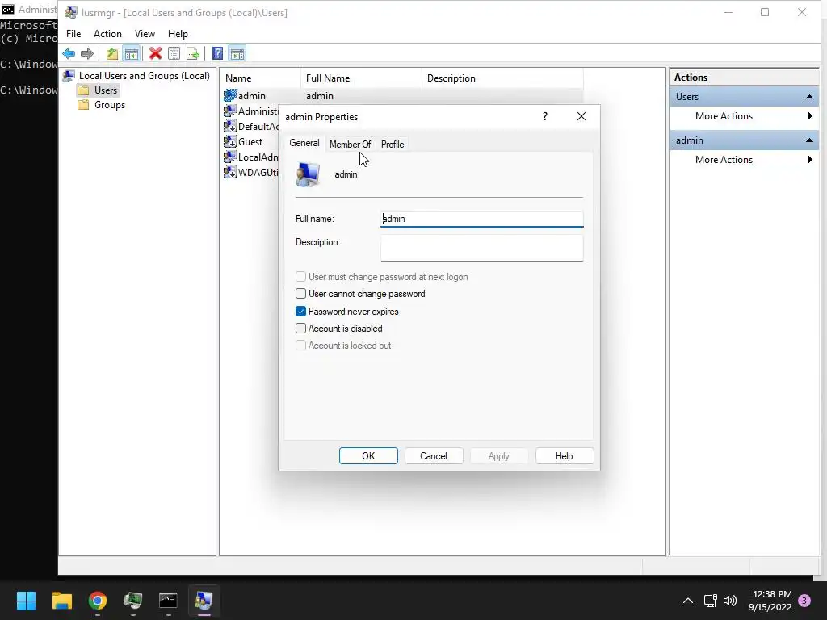Go forward with the right arrow toolbar icon

[x=87, y=53]
